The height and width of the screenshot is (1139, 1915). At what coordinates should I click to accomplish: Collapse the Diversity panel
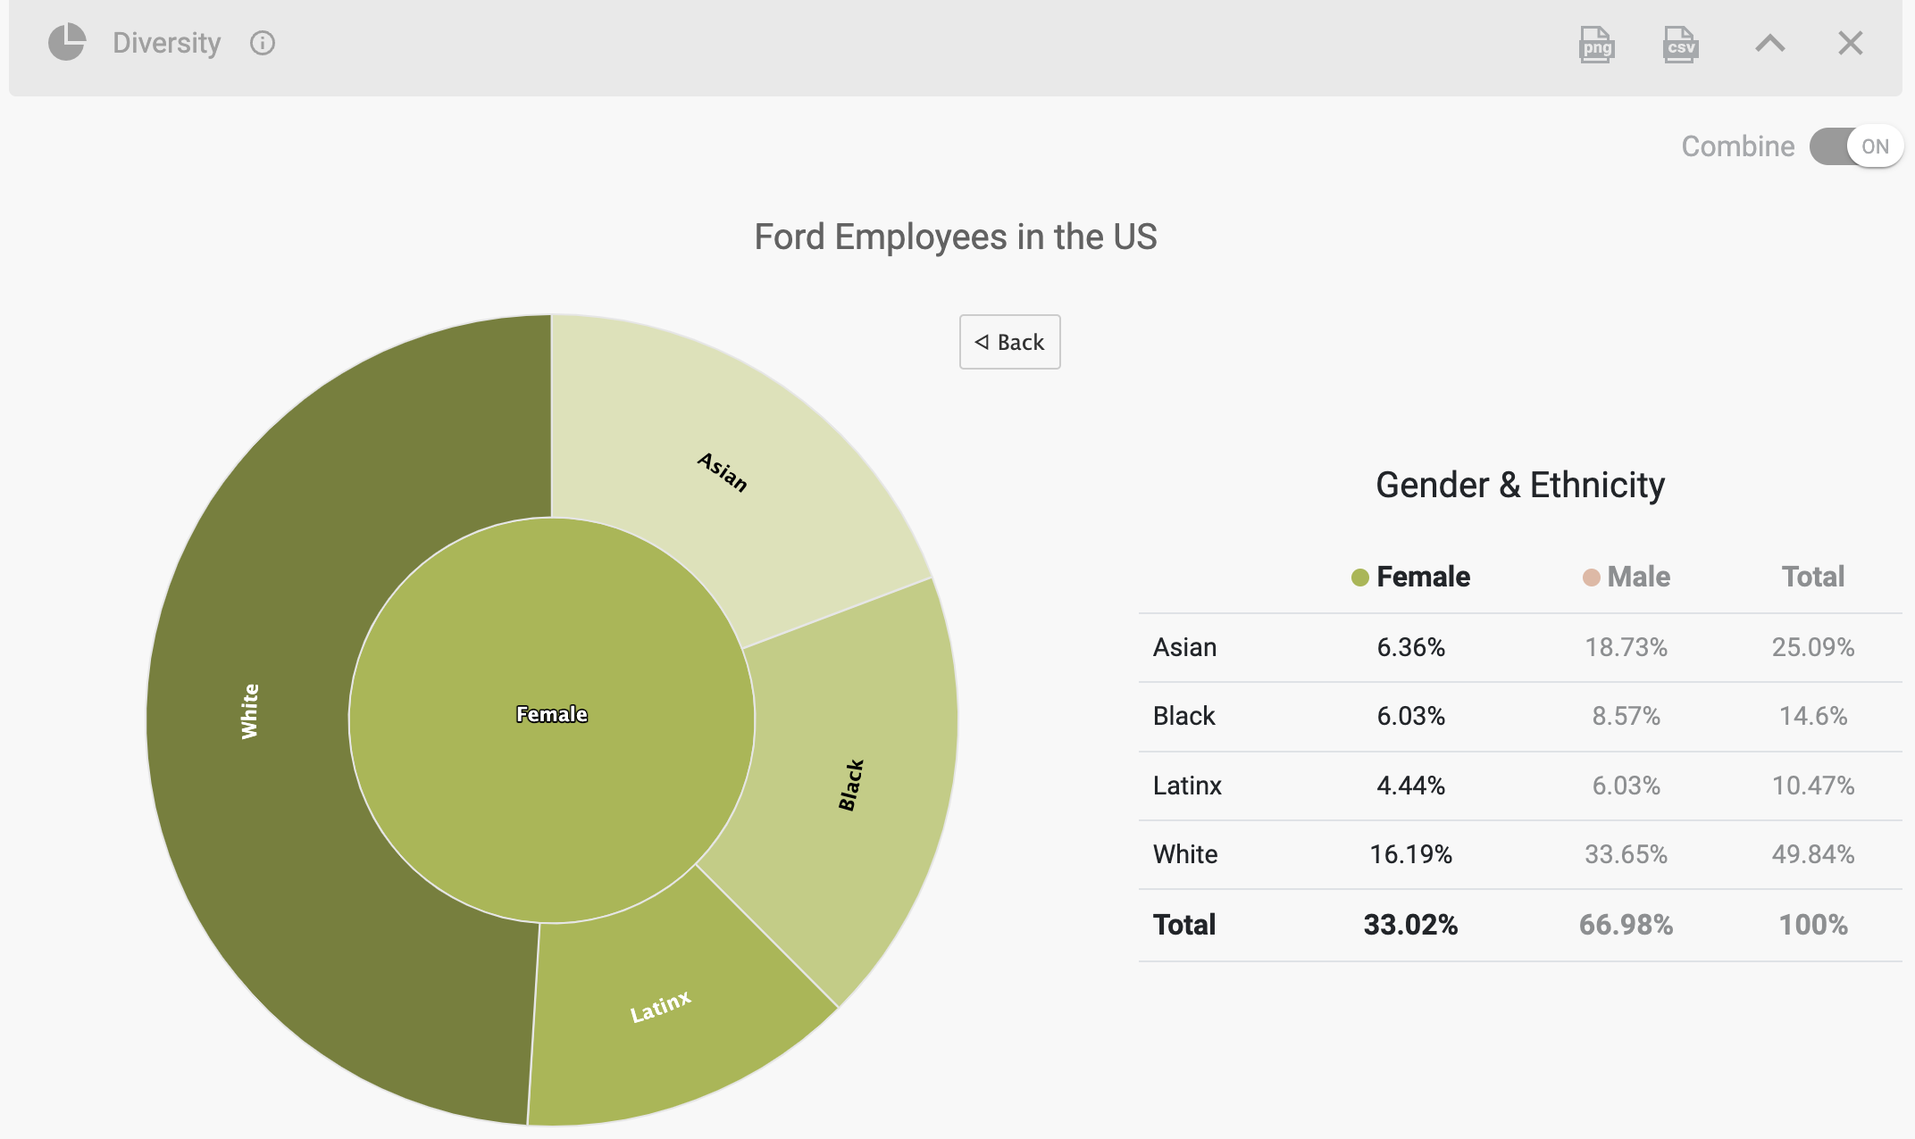[x=1769, y=43]
